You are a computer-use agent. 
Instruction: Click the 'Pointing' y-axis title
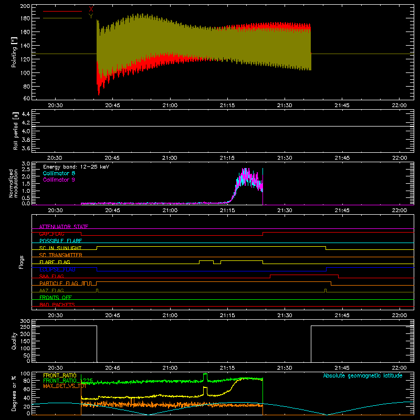pyautogui.click(x=14, y=52)
